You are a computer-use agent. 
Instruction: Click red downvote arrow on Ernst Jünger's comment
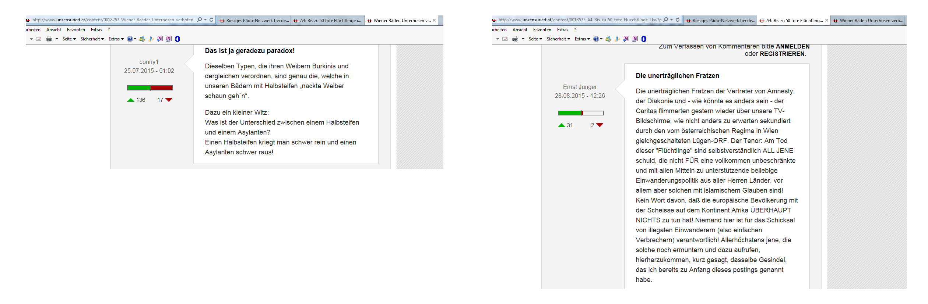600,125
